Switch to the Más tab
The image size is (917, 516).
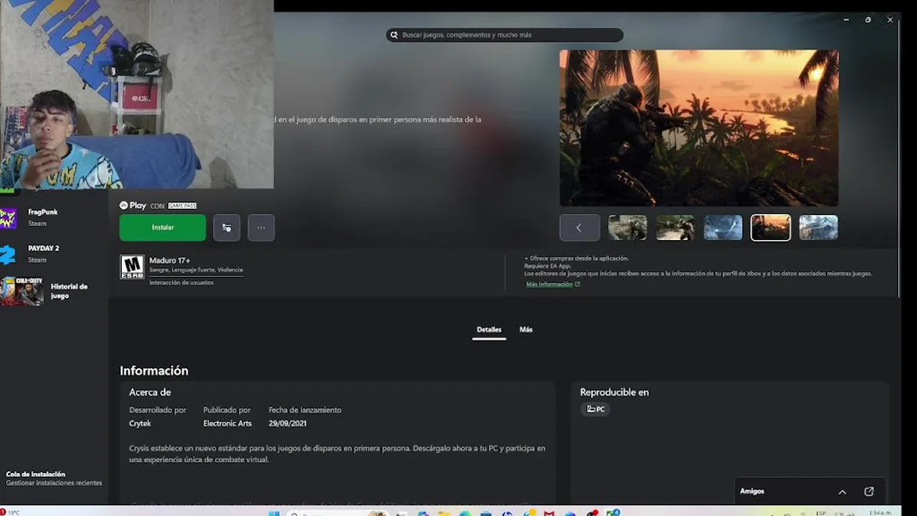click(526, 330)
